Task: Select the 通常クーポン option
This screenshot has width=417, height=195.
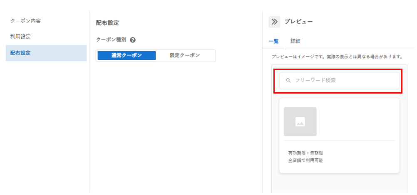Action: (x=127, y=56)
